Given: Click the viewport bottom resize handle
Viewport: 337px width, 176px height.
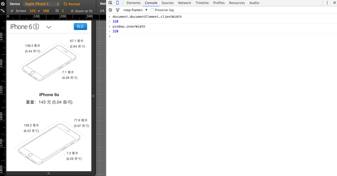Looking at the screenshot, I should (x=49, y=173).
